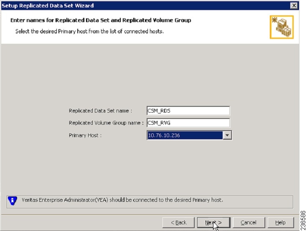Focus the Replicated Volume Group name field
This screenshot has height=231, width=307.
188,123
